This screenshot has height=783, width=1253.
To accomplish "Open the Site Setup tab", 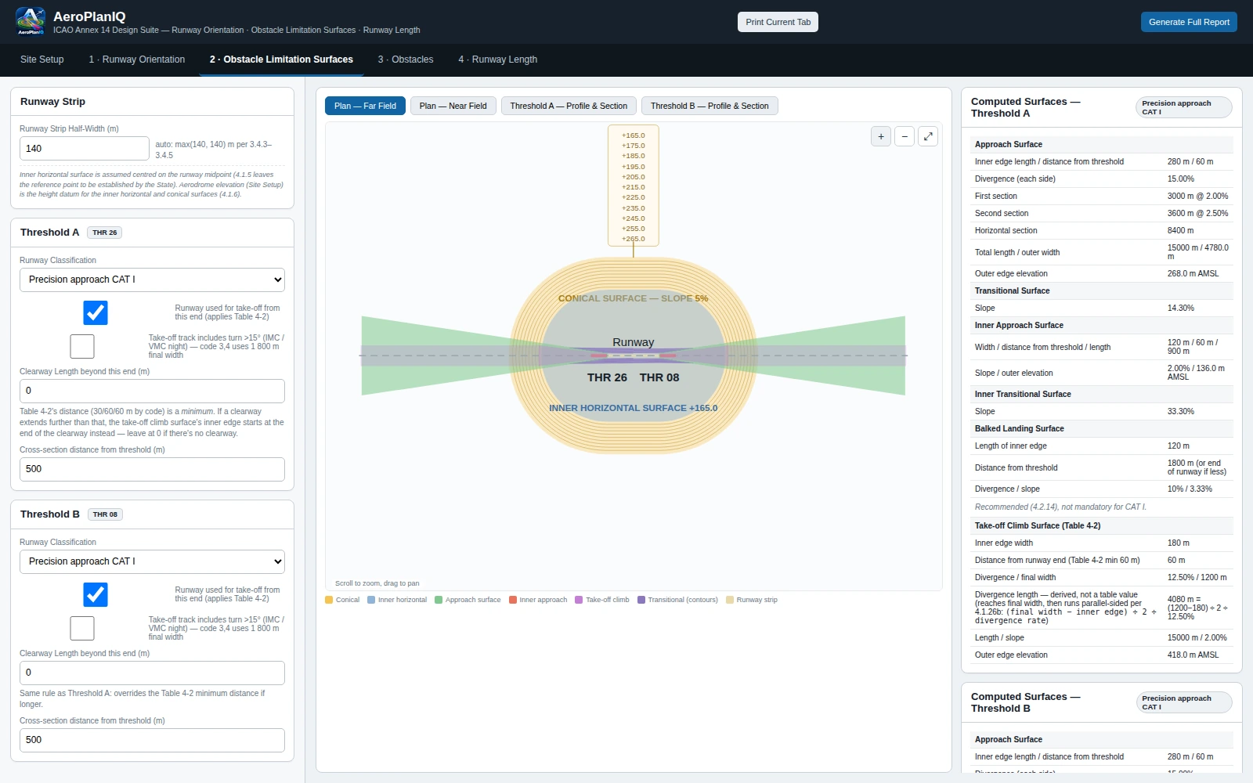I will point(42,60).
